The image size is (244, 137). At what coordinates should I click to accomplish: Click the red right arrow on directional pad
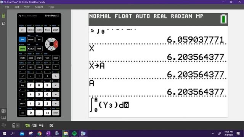point(56,44)
